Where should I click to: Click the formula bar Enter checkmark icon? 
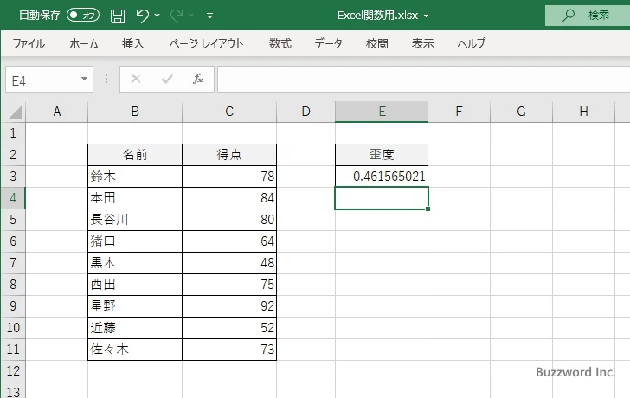167,79
